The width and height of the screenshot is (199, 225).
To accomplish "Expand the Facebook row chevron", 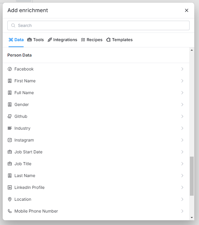I will pyautogui.click(x=182, y=69).
